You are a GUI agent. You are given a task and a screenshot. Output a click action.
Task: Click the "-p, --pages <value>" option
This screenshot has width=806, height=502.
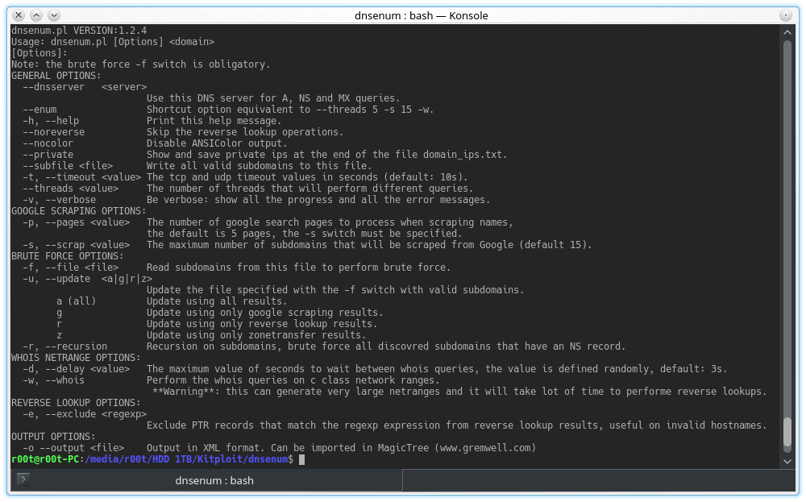tap(76, 222)
